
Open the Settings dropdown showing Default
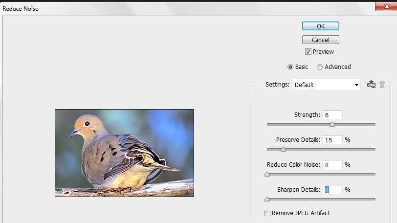326,85
